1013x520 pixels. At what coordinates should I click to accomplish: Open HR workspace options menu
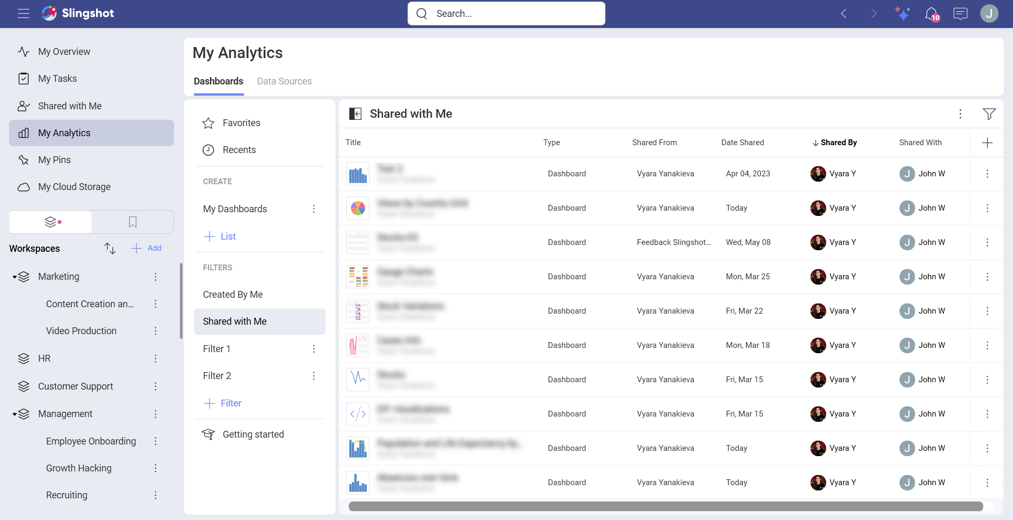[x=156, y=359]
